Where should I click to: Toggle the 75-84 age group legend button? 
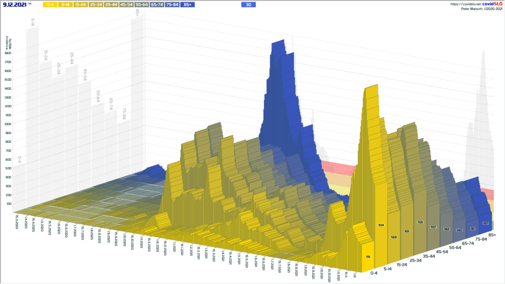[172, 4]
